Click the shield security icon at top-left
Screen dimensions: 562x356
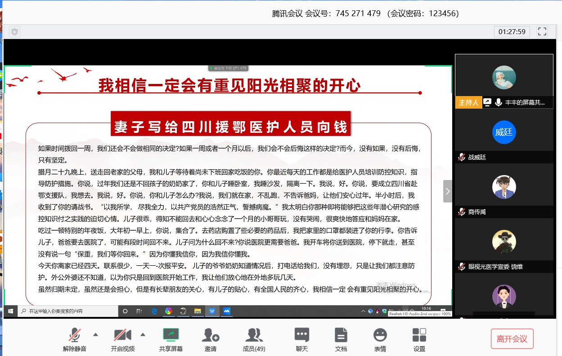(x=14, y=32)
